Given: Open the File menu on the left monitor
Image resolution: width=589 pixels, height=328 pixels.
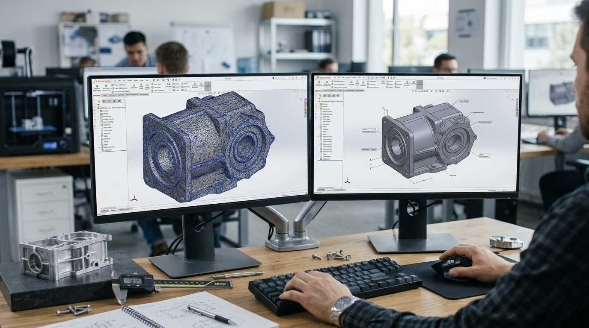Looking at the screenshot, I should click(x=115, y=81).
